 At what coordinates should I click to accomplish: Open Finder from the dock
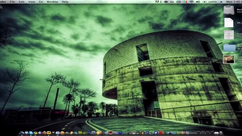(x=22, y=133)
